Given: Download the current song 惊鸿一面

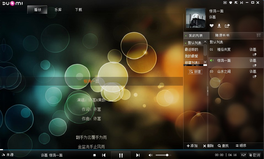Looking at the screenshot, I should pyautogui.click(x=219, y=26).
